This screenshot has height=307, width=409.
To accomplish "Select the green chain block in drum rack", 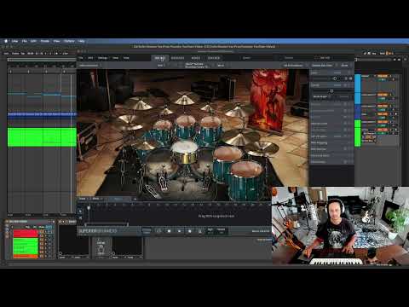I will tap(26, 246).
